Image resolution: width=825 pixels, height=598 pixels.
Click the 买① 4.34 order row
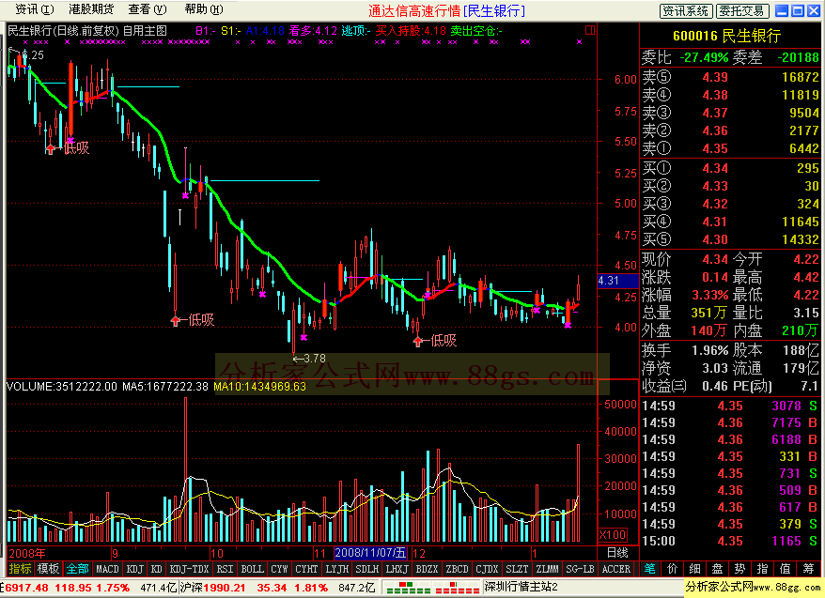pos(730,168)
